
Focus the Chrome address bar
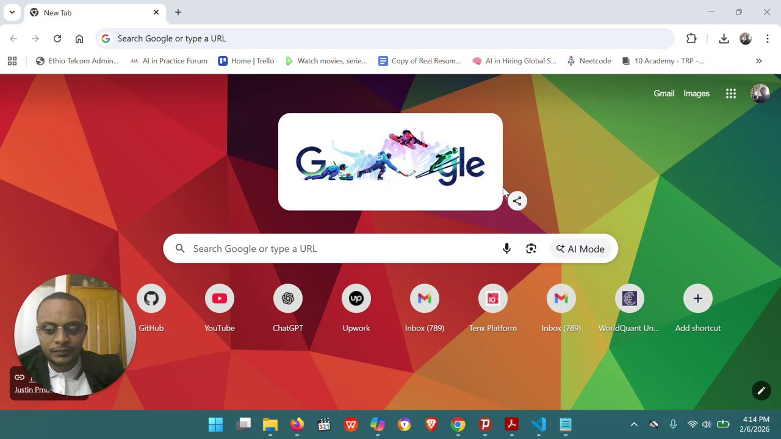(x=386, y=38)
